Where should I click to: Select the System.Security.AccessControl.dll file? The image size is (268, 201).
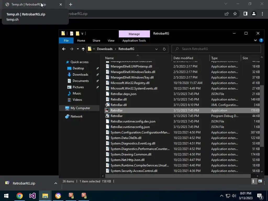click(x=182, y=171)
